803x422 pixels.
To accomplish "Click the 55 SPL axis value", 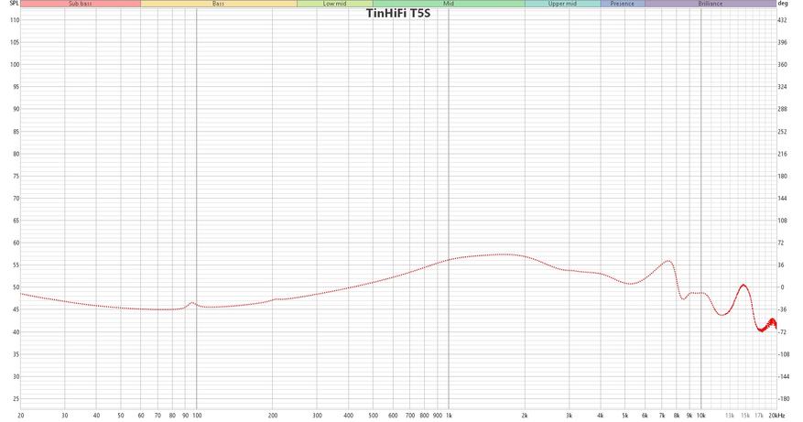I will pyautogui.click(x=16, y=265).
